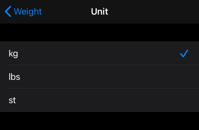Viewport: 199px width, 130px height.
Task: Click the lbs text label
Action: [x=14, y=77]
